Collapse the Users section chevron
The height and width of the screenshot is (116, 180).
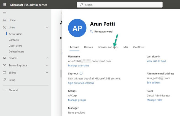(x=47, y=27)
